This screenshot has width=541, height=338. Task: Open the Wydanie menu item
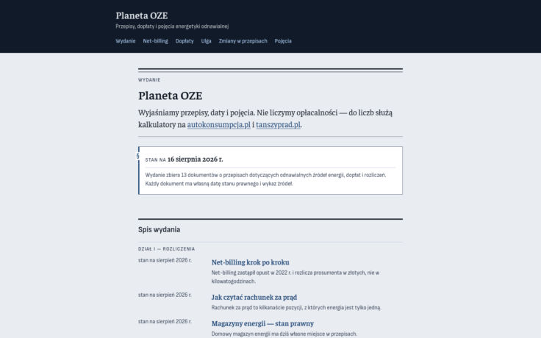(x=125, y=41)
